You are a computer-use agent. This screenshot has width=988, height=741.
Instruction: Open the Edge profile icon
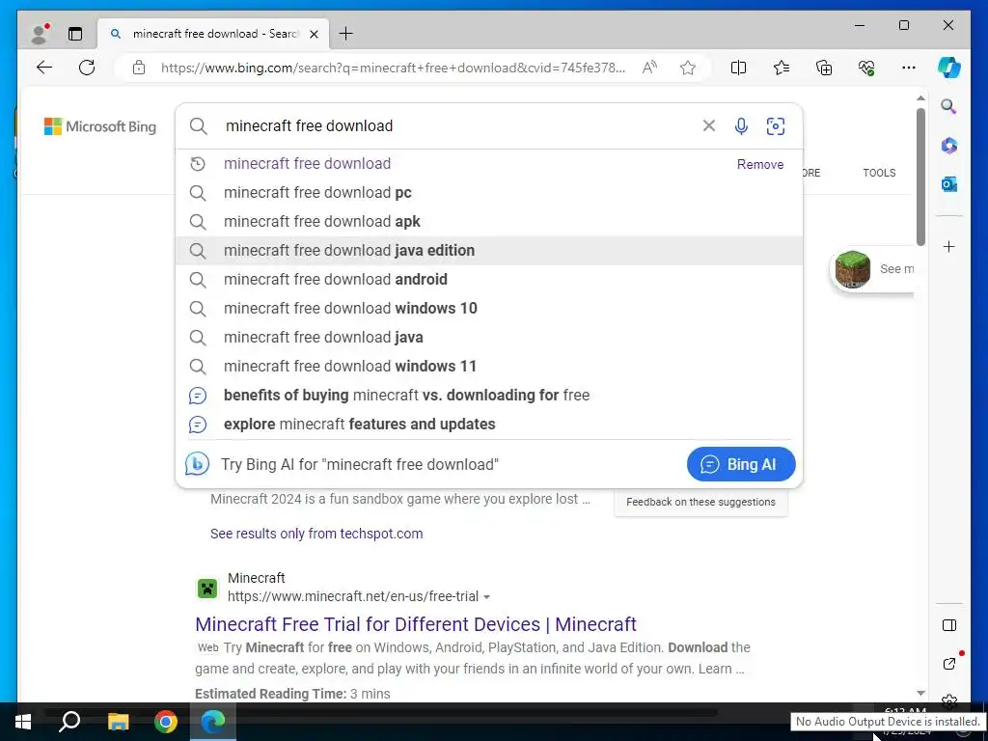pyautogui.click(x=40, y=34)
